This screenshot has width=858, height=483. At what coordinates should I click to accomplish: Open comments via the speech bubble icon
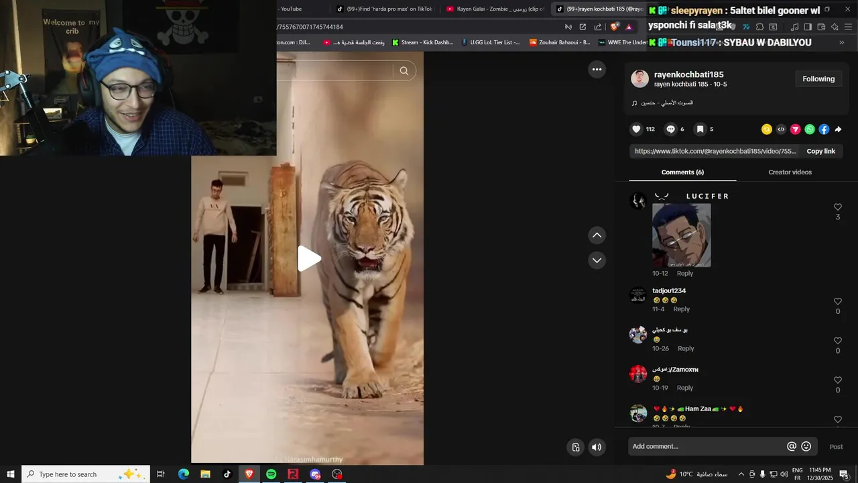pos(670,129)
